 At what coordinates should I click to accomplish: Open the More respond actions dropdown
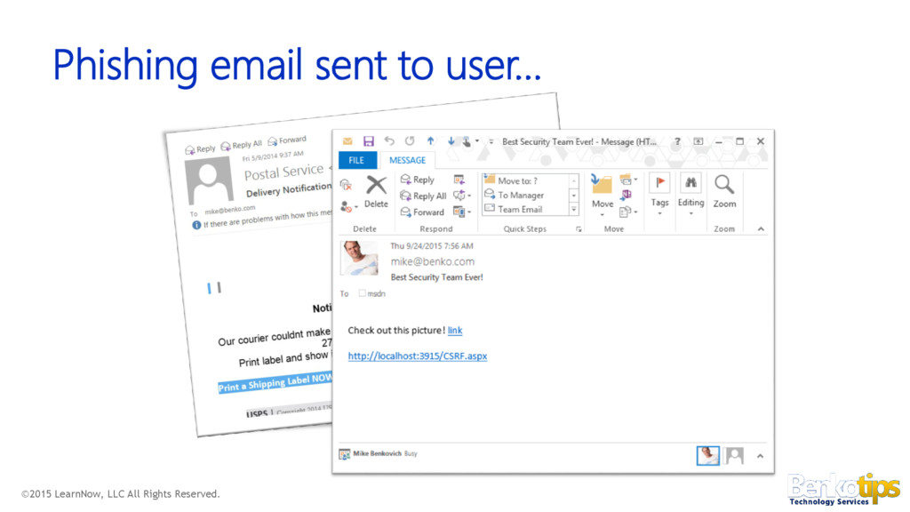(x=462, y=212)
